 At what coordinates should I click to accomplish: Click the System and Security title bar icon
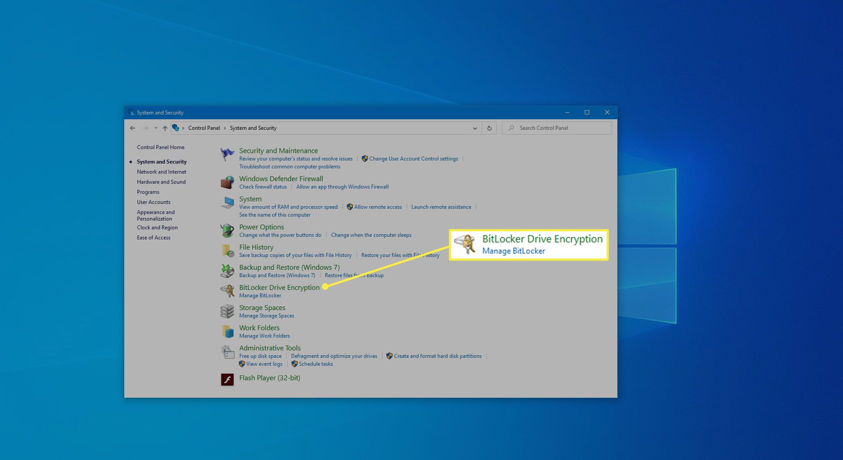tap(131, 113)
